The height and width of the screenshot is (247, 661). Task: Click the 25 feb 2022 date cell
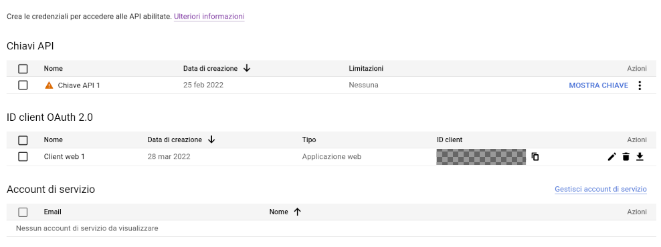tap(203, 85)
